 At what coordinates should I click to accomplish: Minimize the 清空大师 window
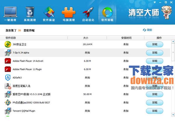point(160,2)
